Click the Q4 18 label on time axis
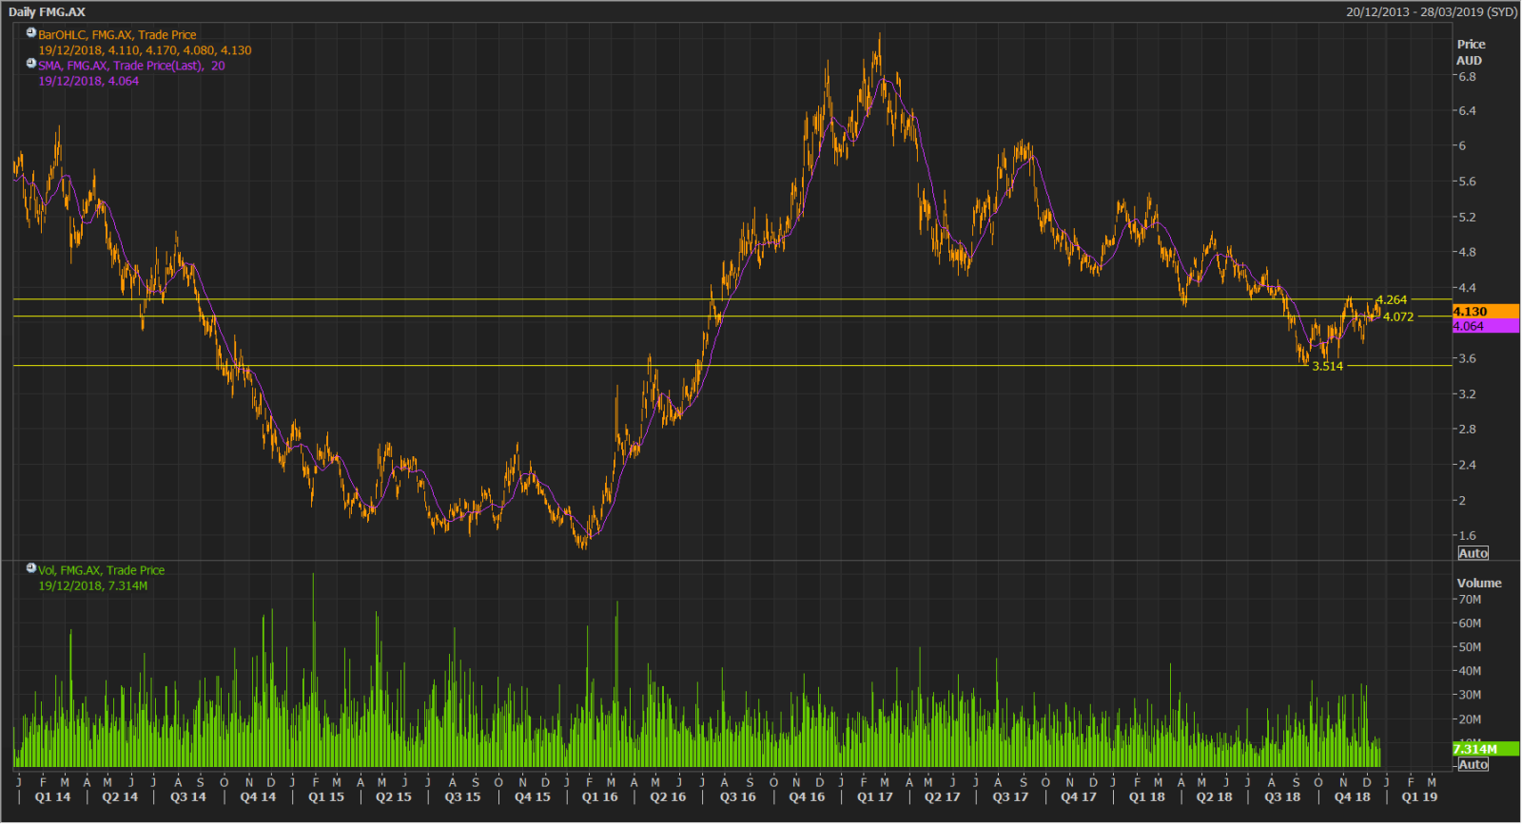1522x824 pixels. [x=1352, y=797]
